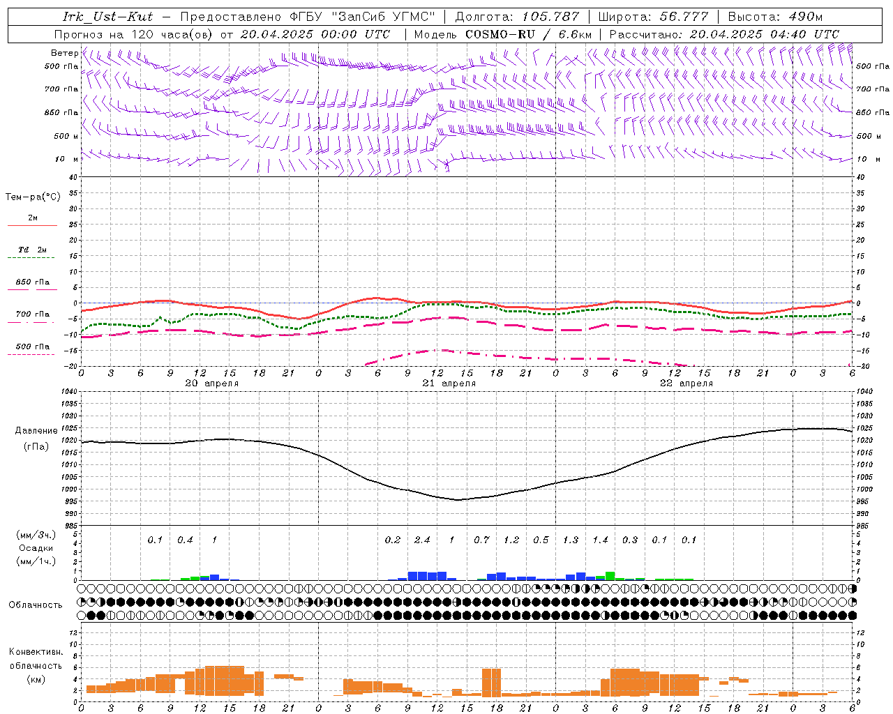The height and width of the screenshot is (714, 893).
Task: Click the Рассчитано: 20.04.2025 04:40 UTC timestamp
Action: (724, 34)
